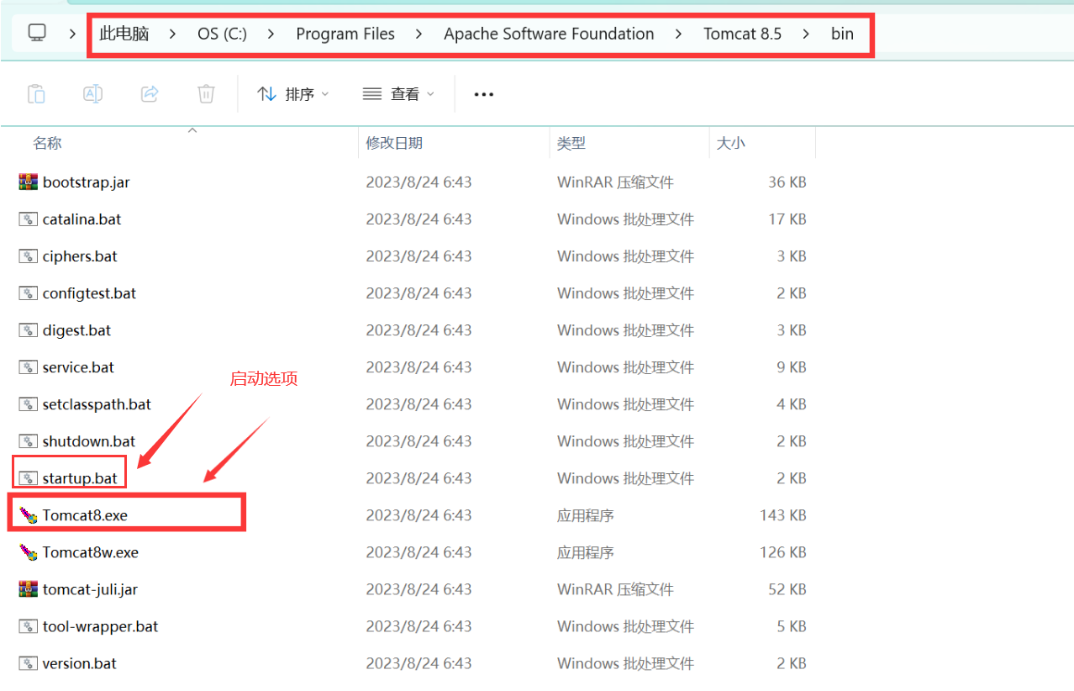
Task: Expand chevron after OS (C:) breadcrumb
Action: tap(271, 34)
